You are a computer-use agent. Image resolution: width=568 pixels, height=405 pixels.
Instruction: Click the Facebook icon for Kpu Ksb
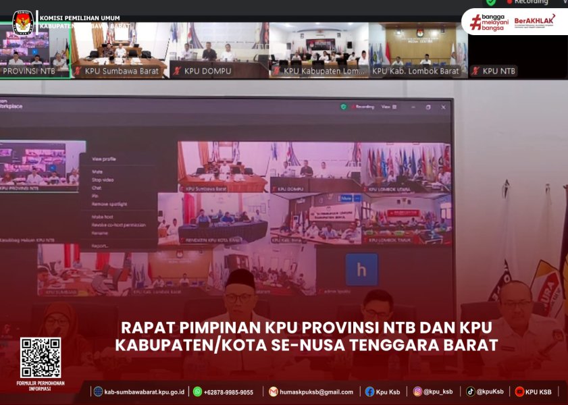point(370,391)
